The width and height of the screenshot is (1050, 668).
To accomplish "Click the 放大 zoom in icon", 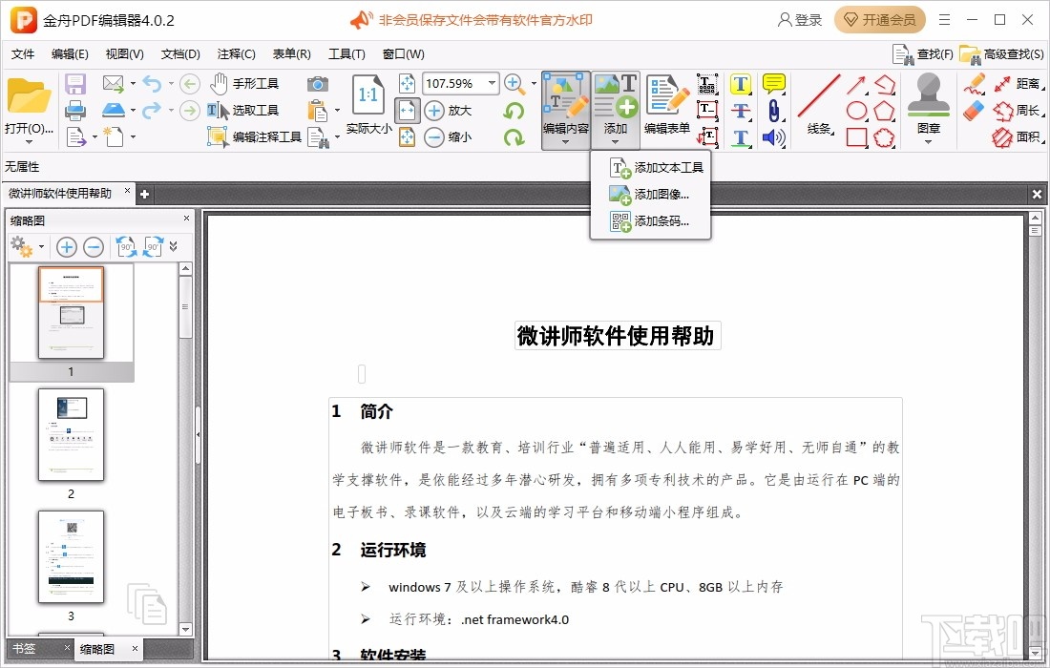I will click(x=436, y=110).
